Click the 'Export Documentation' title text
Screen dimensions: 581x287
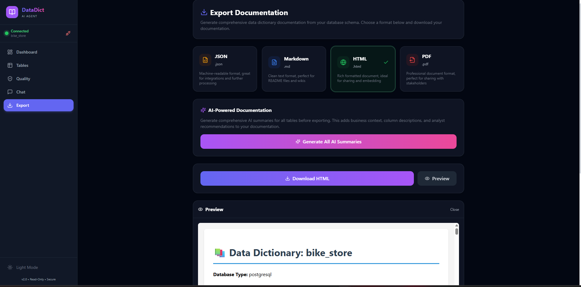click(x=249, y=13)
